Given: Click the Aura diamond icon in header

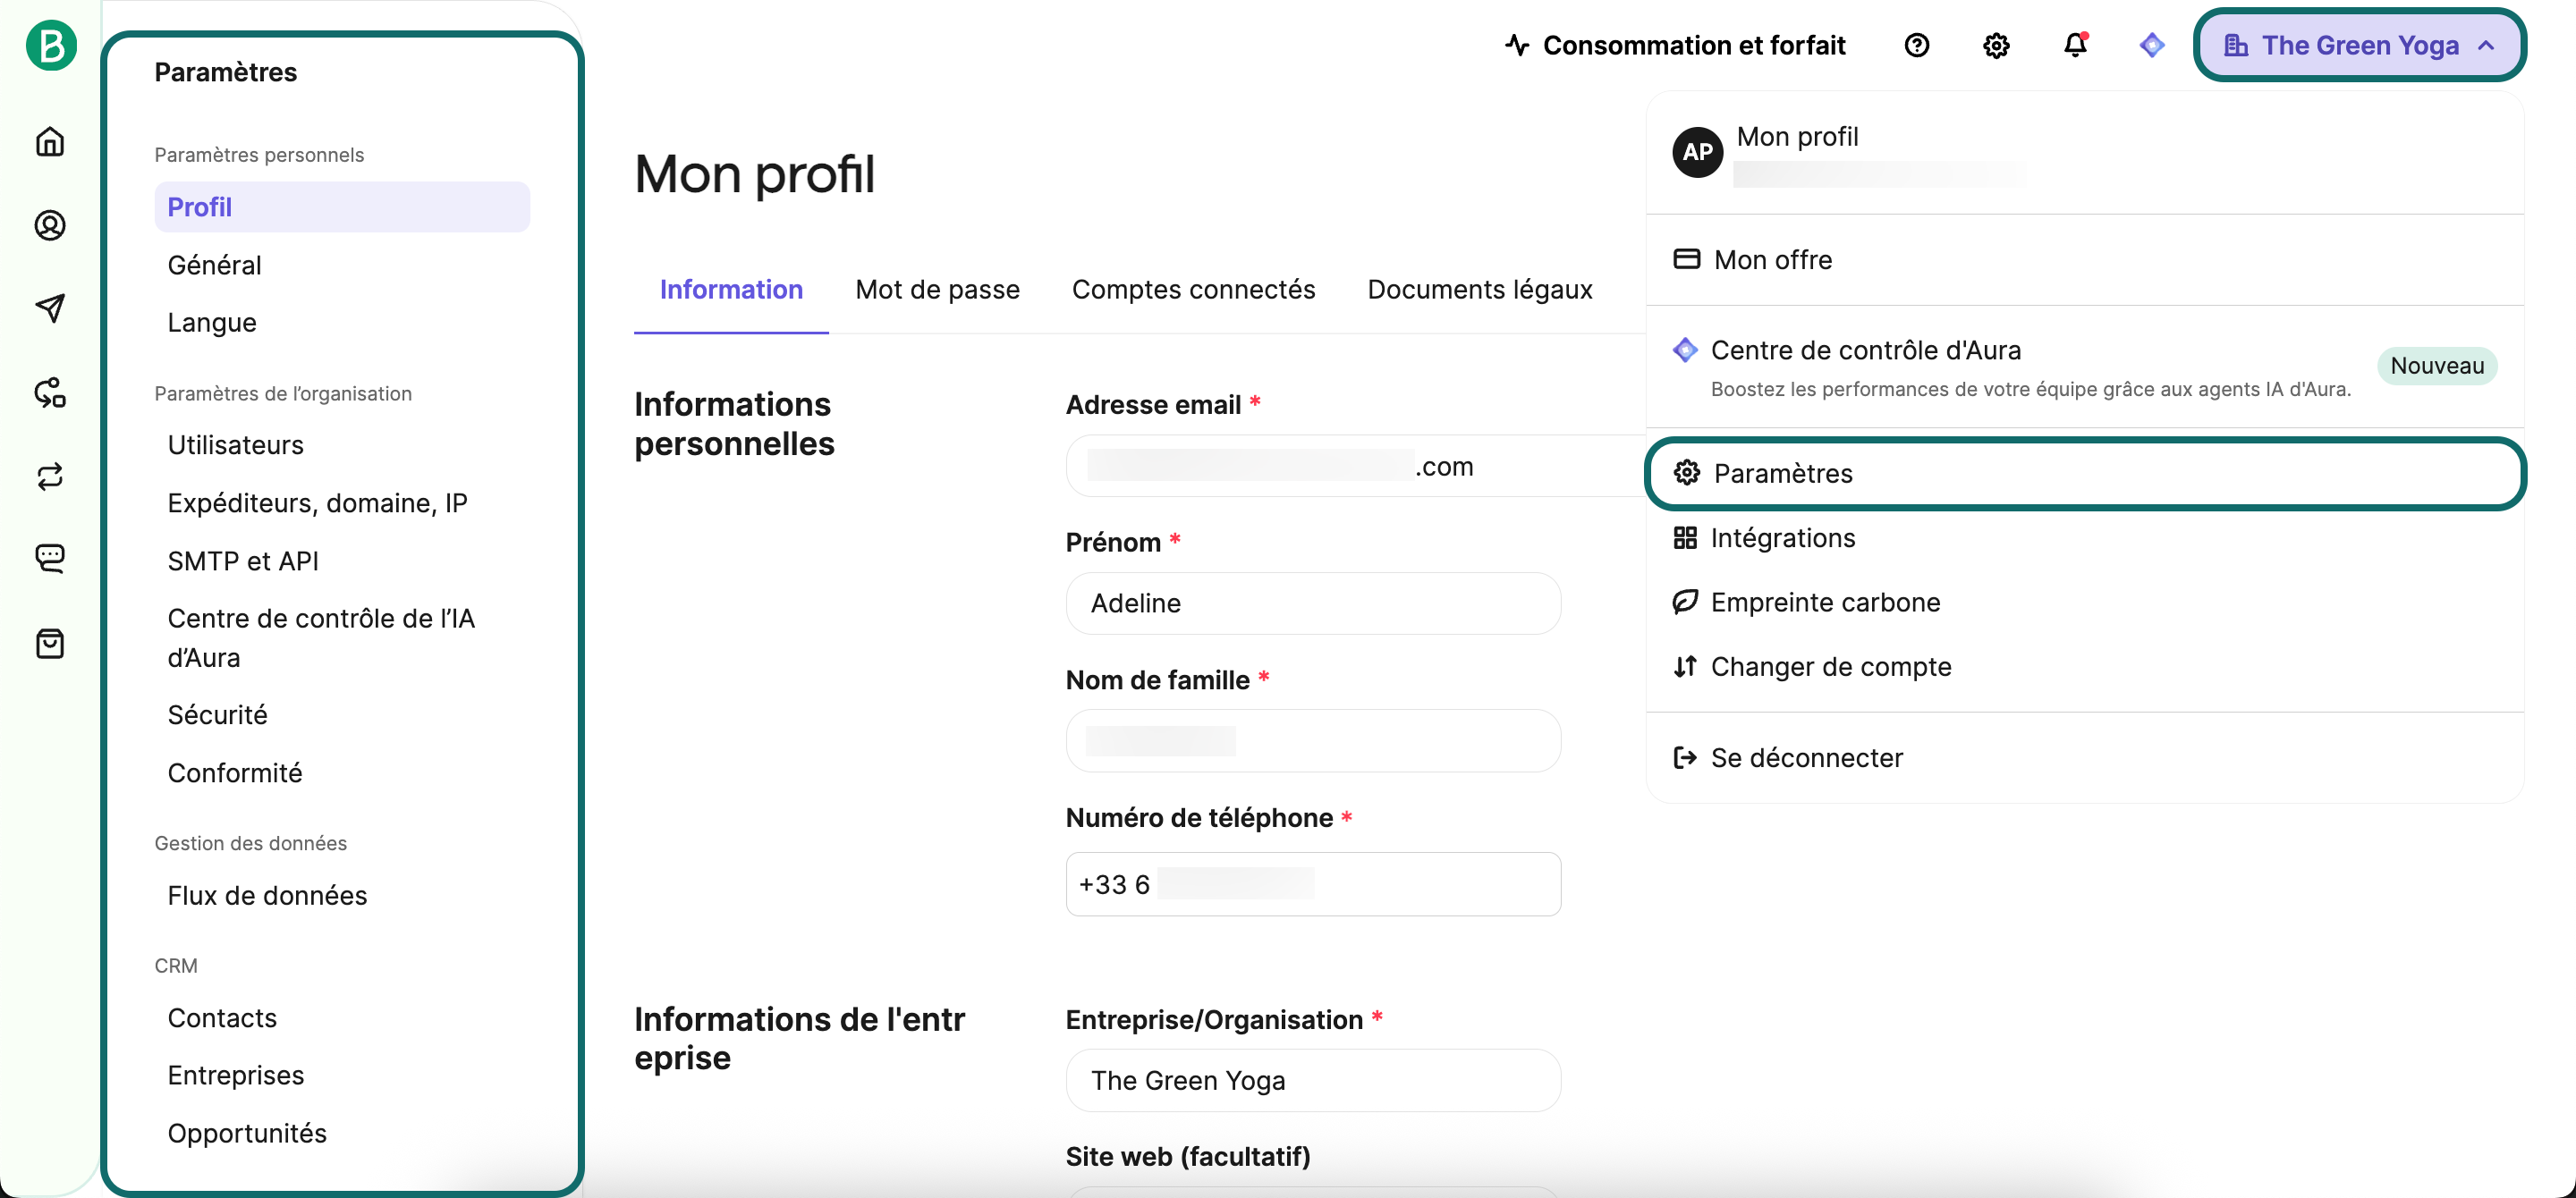Looking at the screenshot, I should click(2151, 45).
